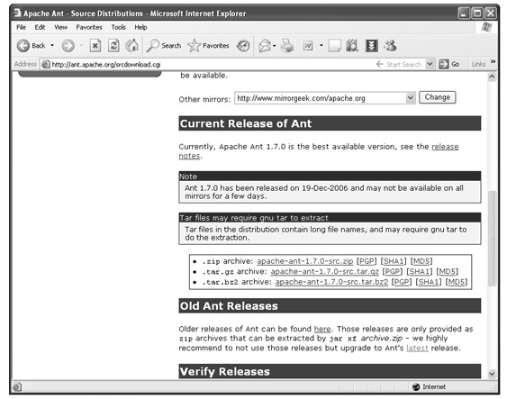This screenshot has height=399, width=507.
Task: Click the Windows flag throbber logo
Action: point(486,27)
